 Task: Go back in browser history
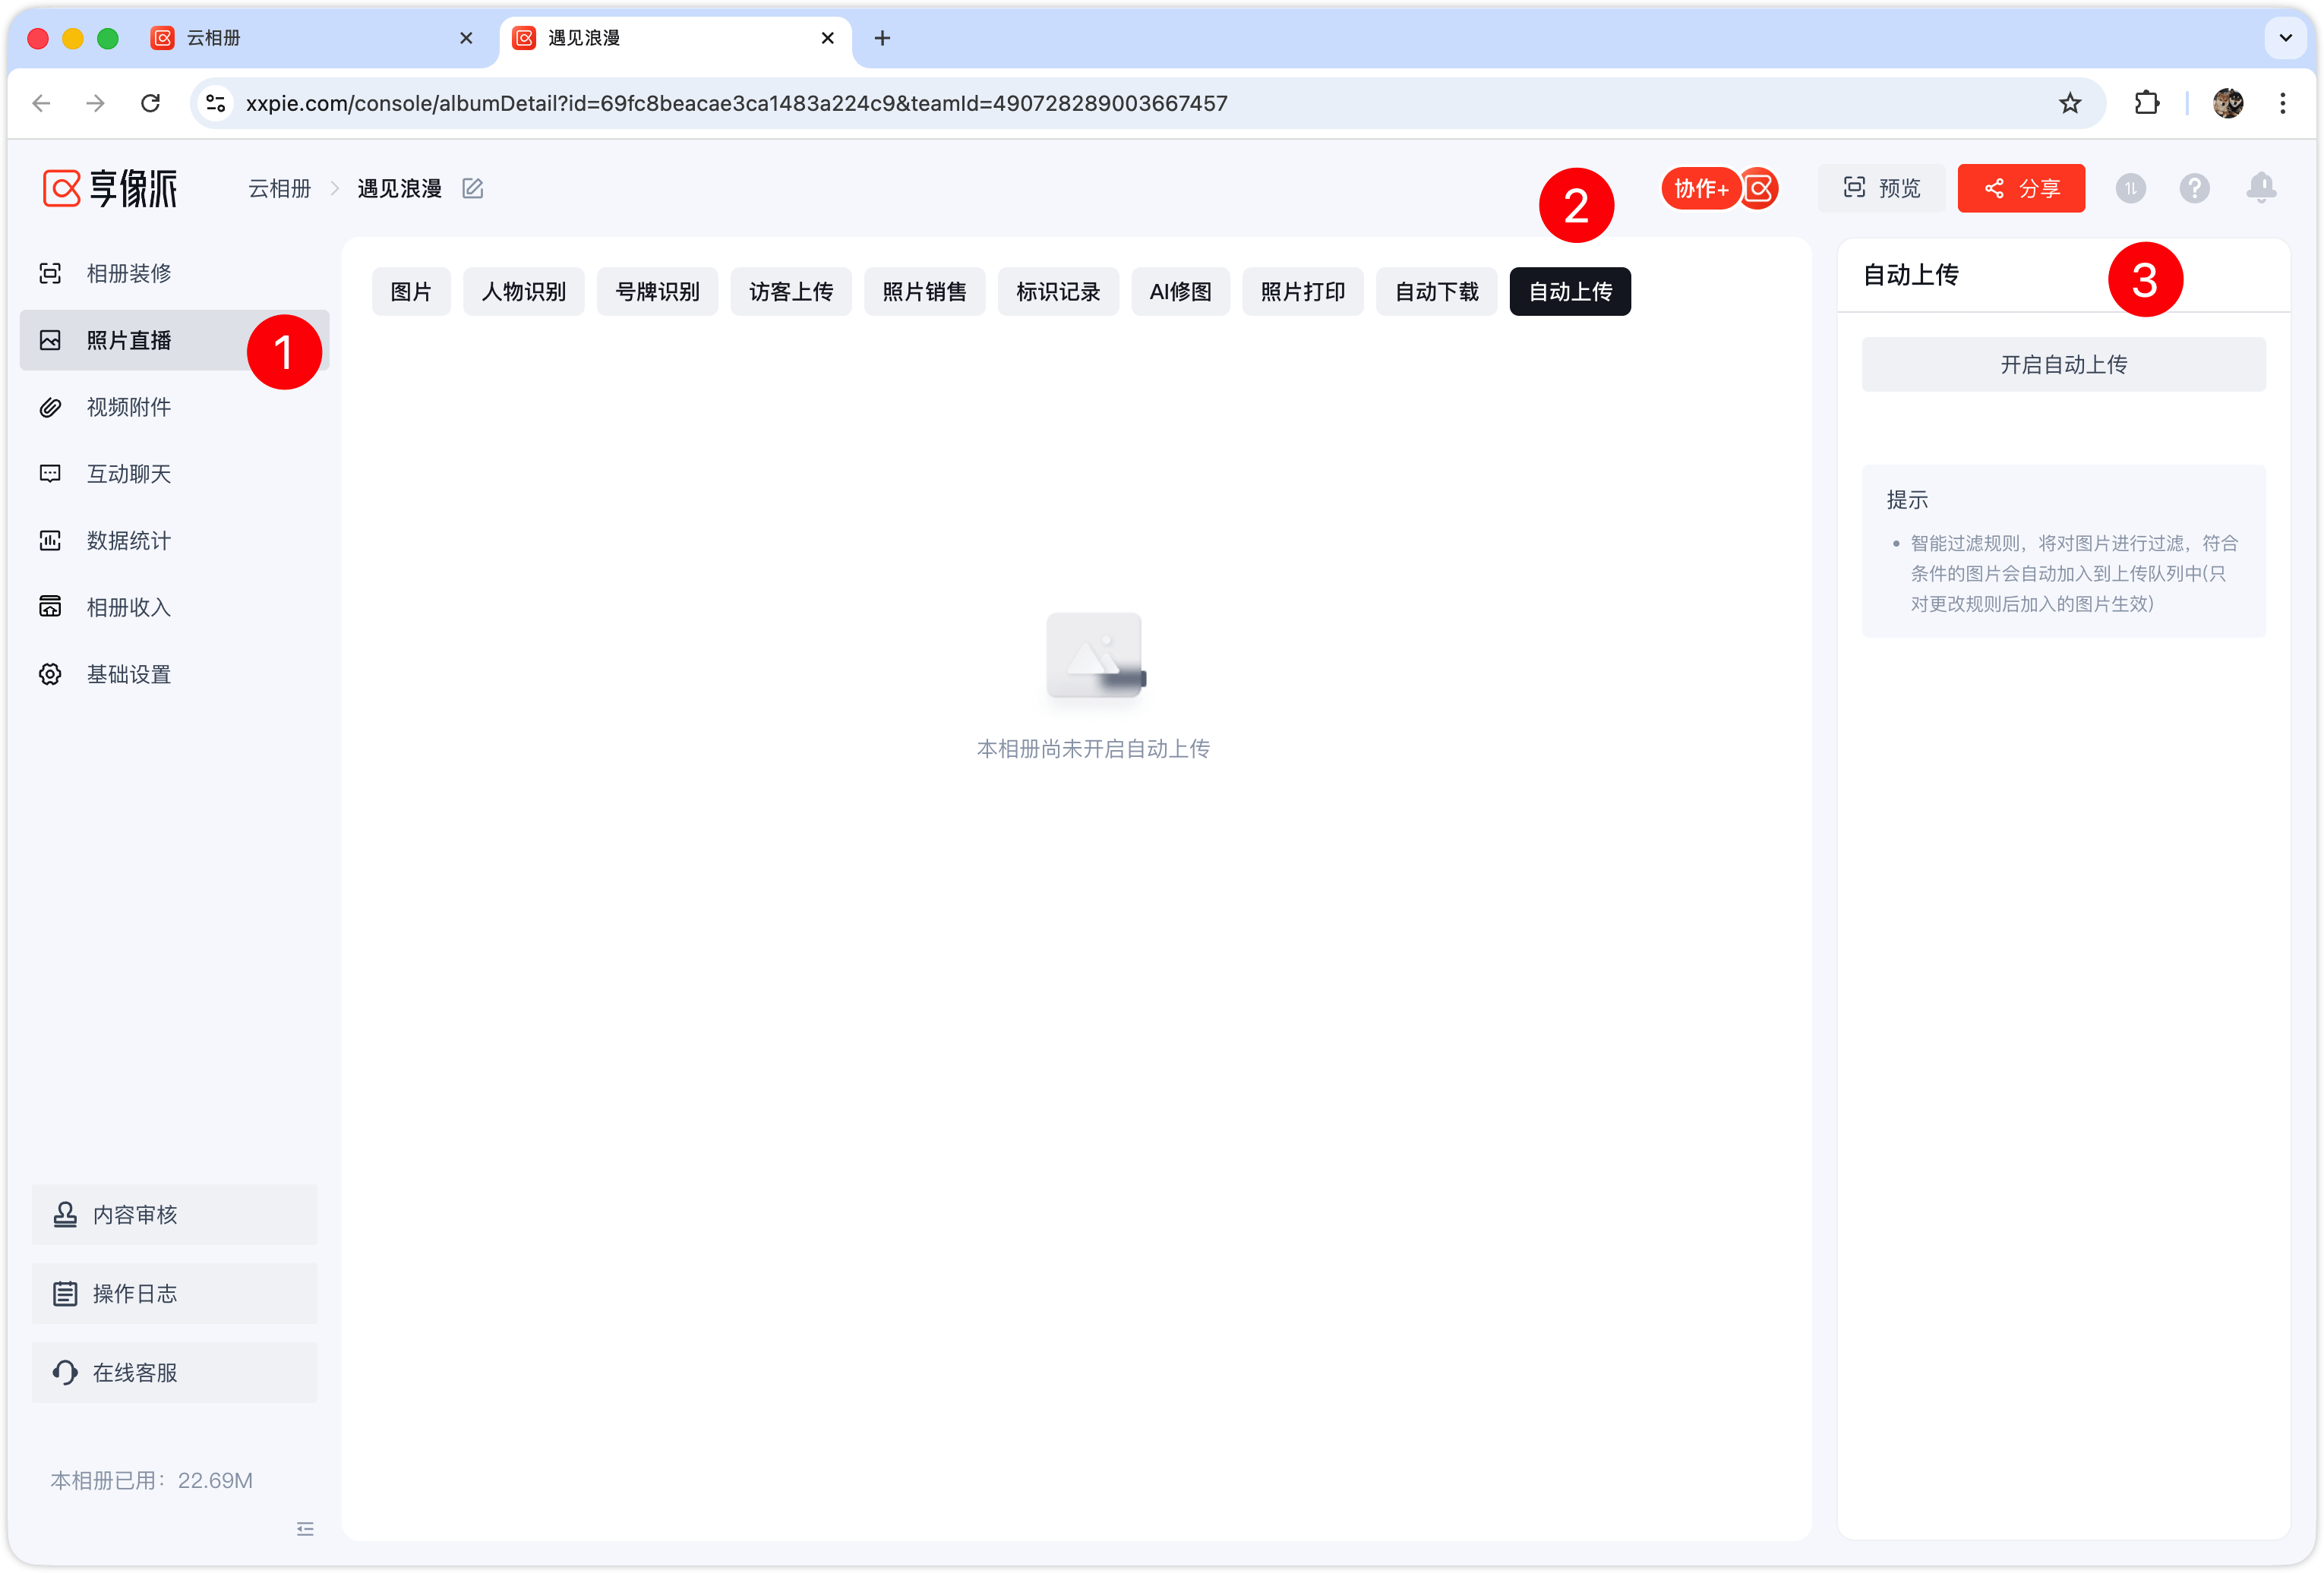pos(42,103)
